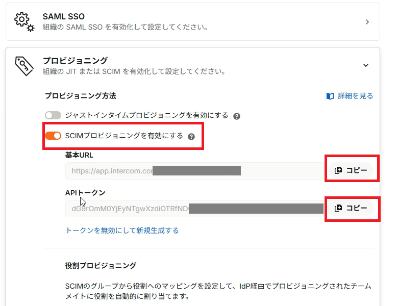Click the book icon beside 詳細を見る
The image size is (398, 306).
coord(330,96)
